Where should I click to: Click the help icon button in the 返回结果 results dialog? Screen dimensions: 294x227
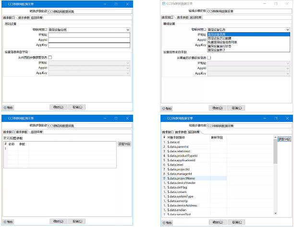coord(168,222)
